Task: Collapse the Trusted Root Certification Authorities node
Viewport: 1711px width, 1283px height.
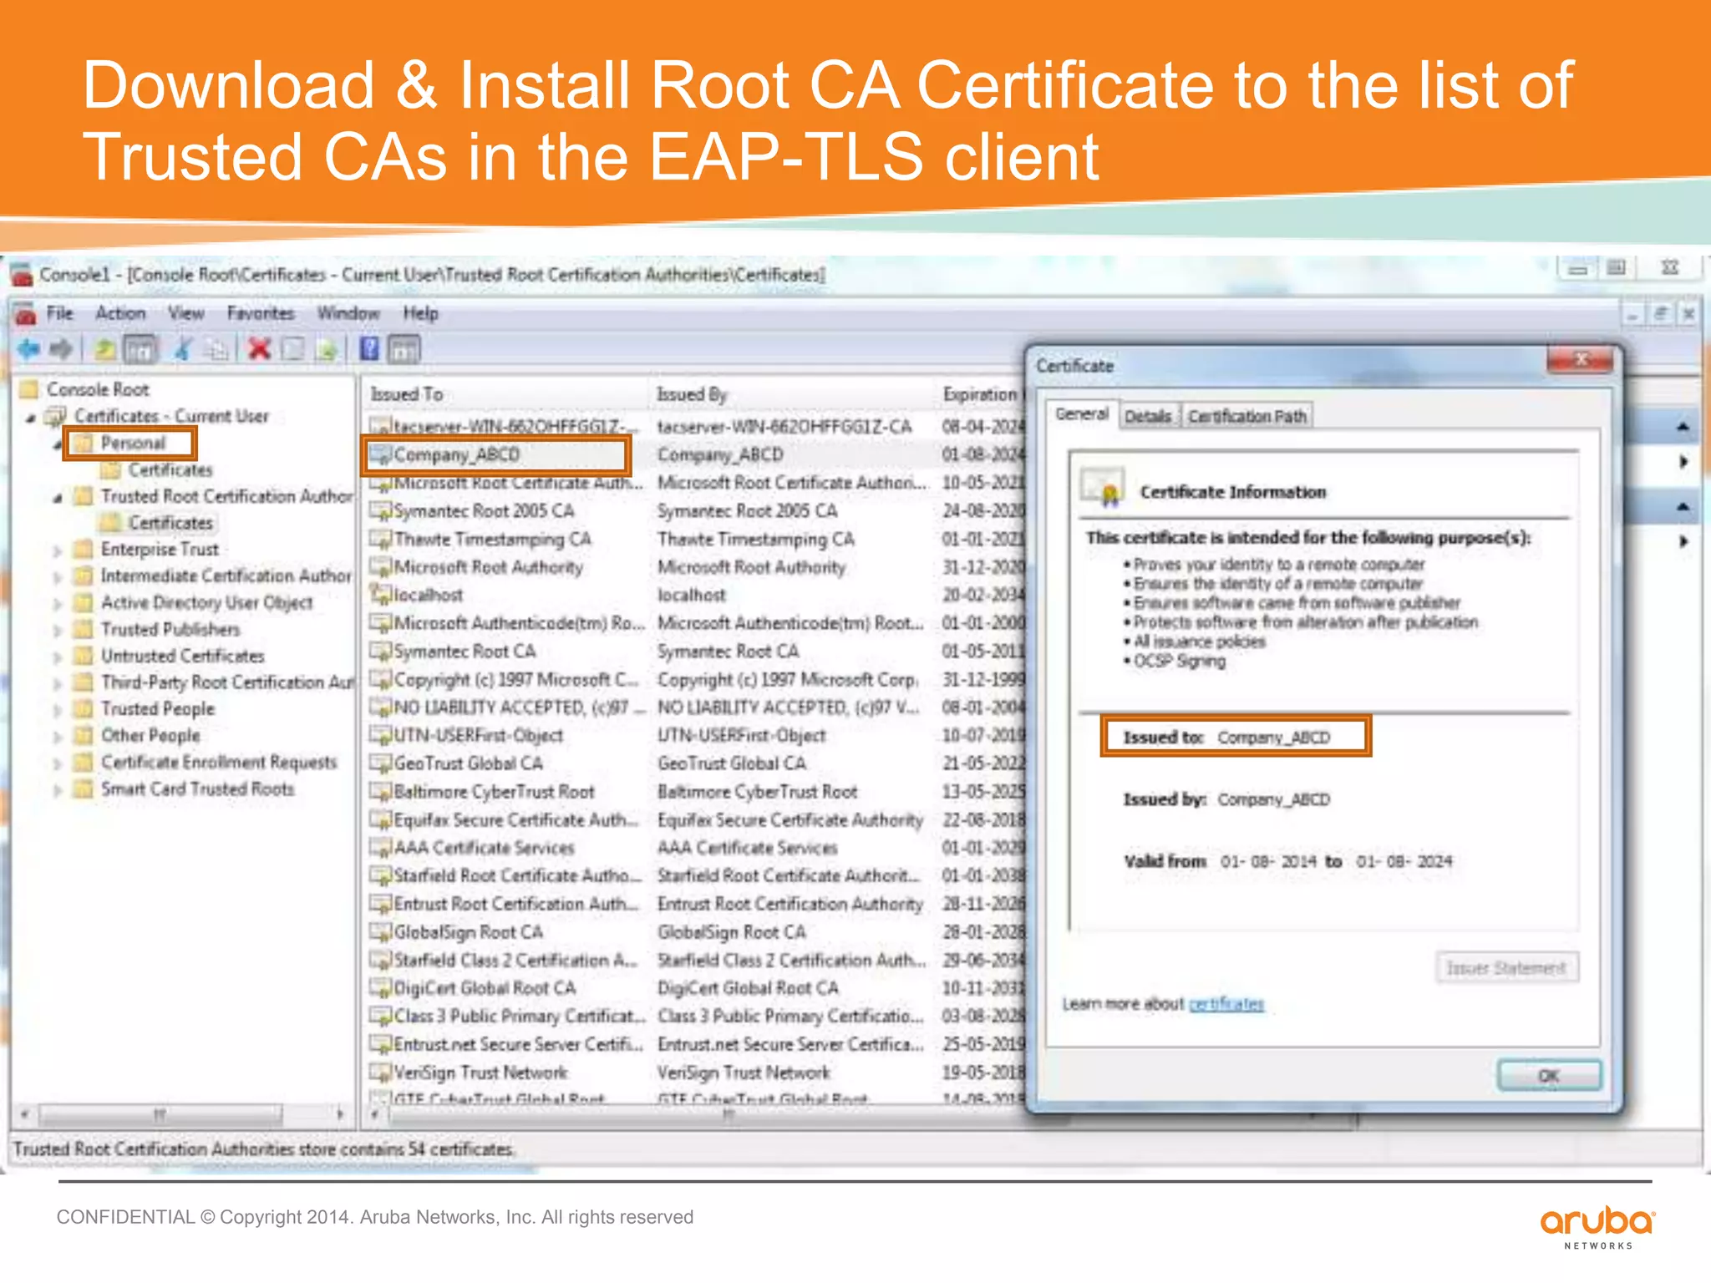Action: point(58,498)
